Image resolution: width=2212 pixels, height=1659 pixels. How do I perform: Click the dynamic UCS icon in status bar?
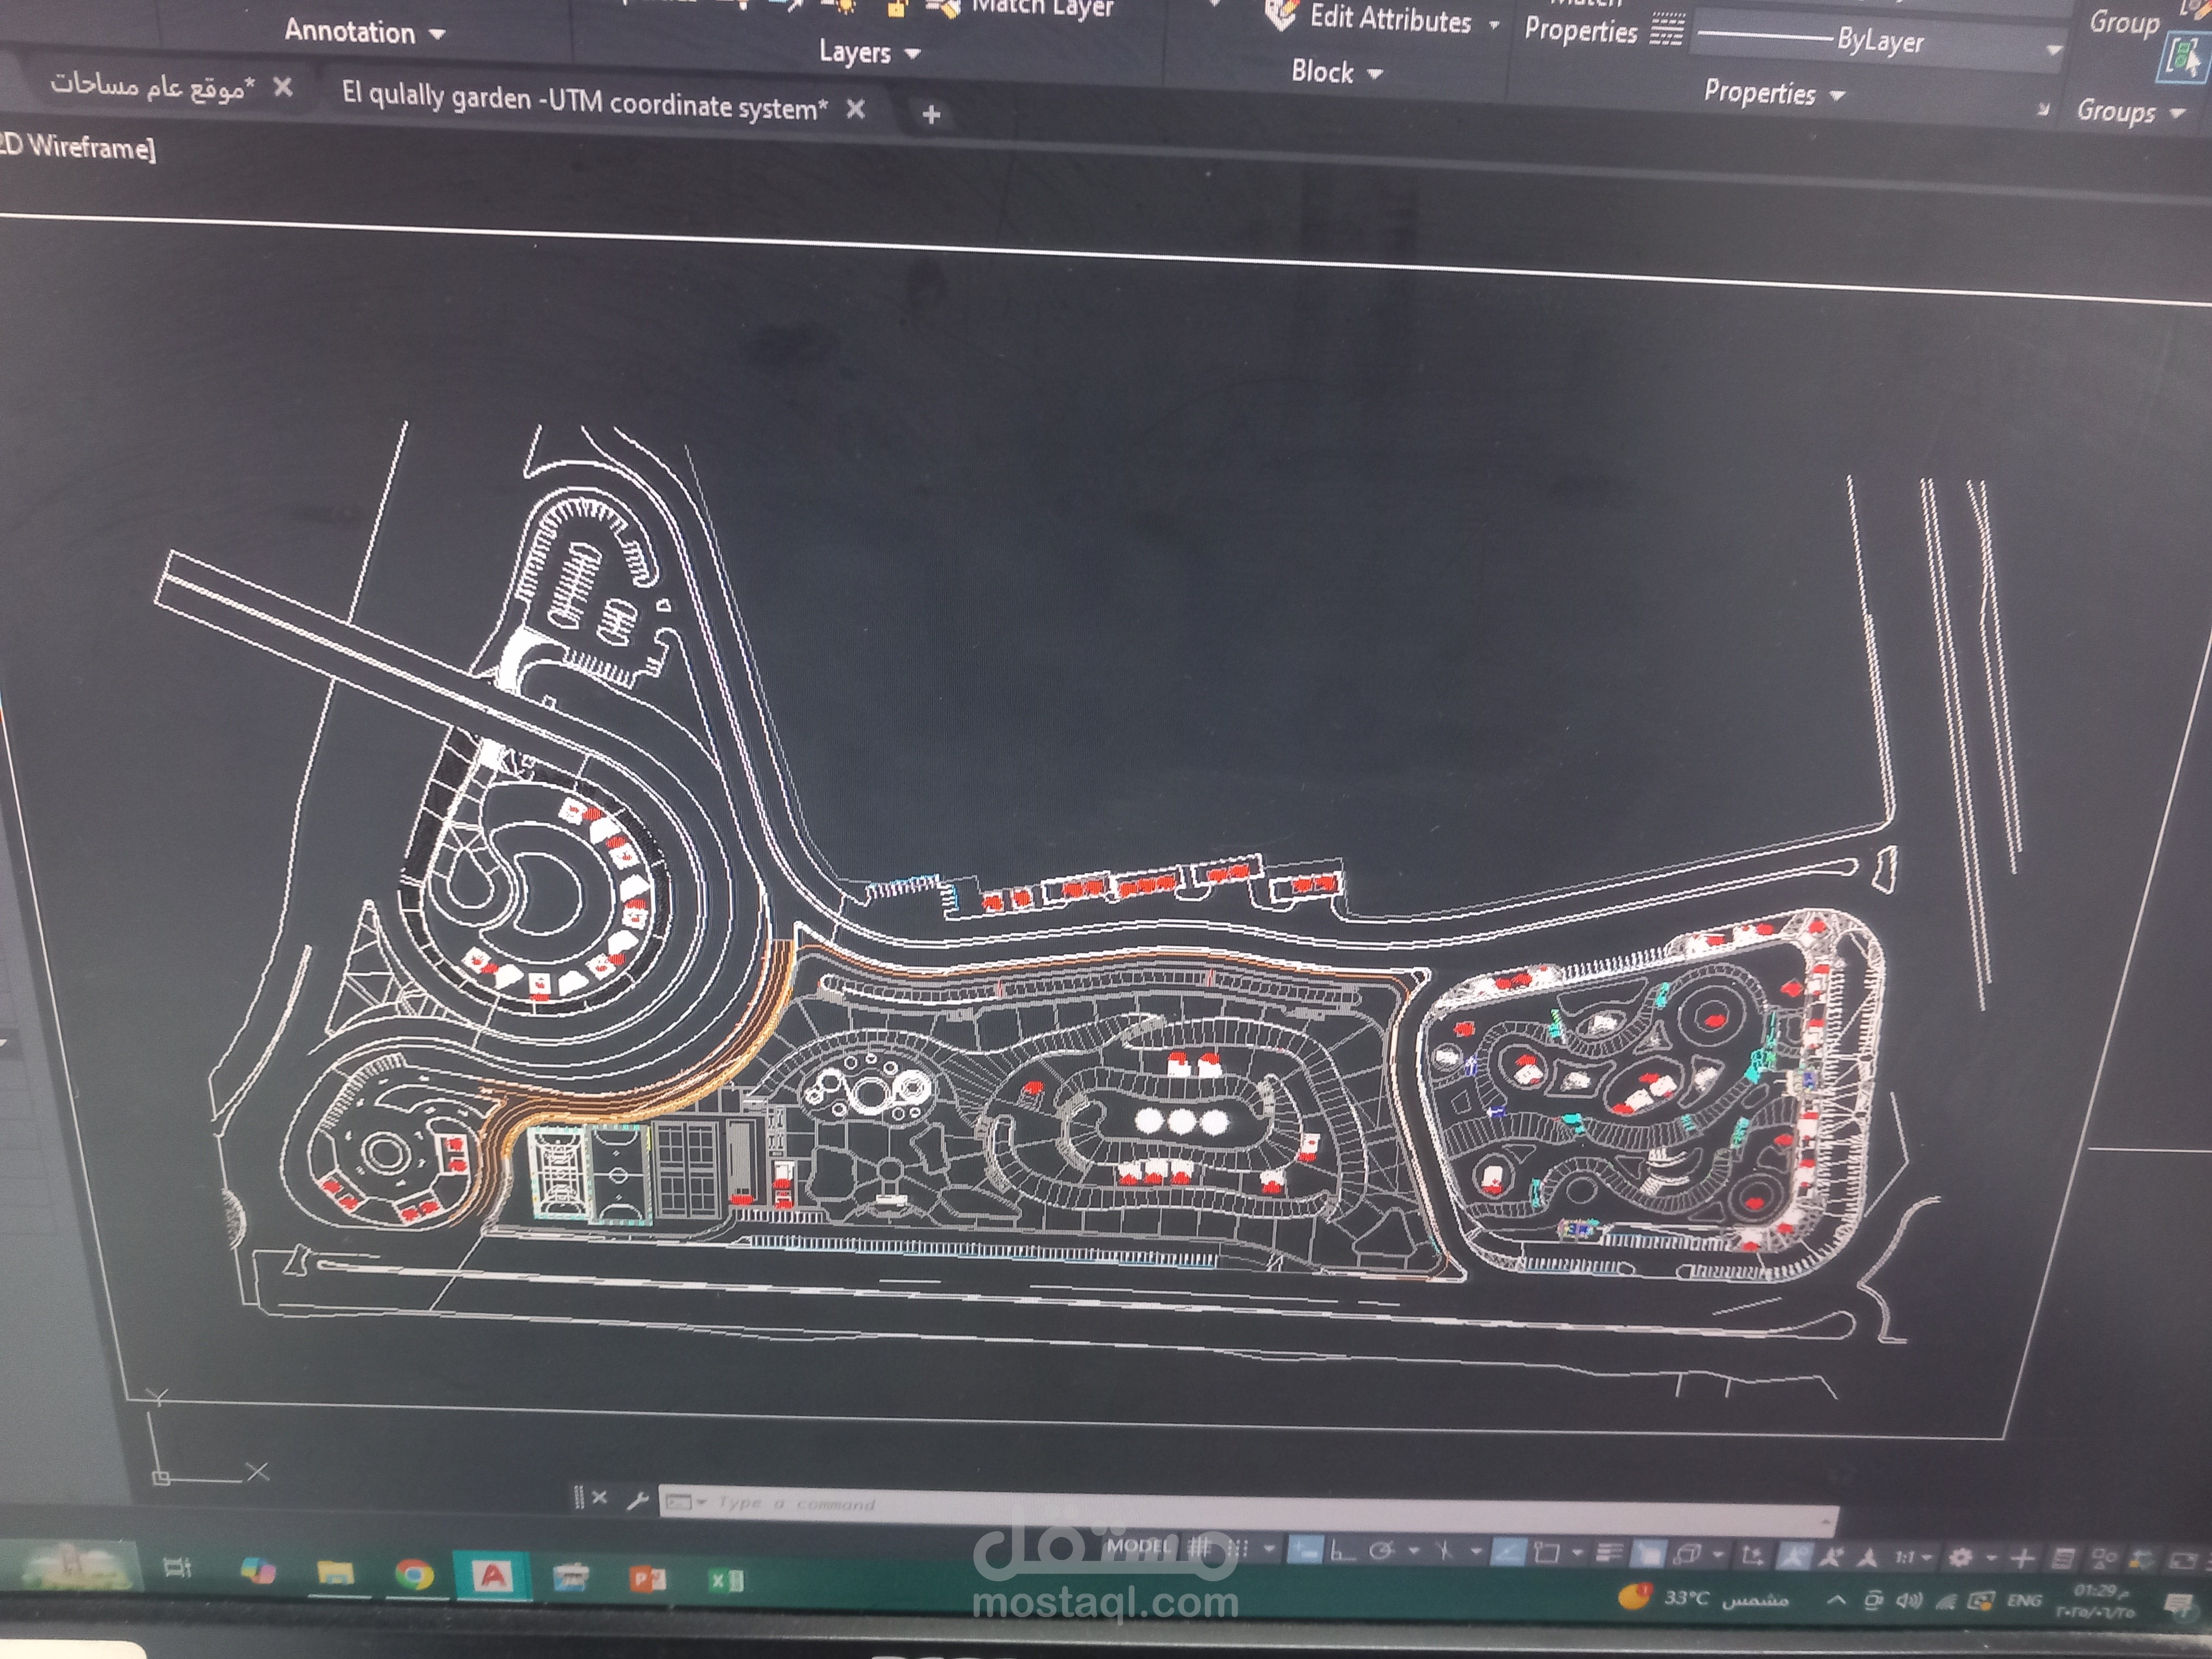coord(1752,1555)
